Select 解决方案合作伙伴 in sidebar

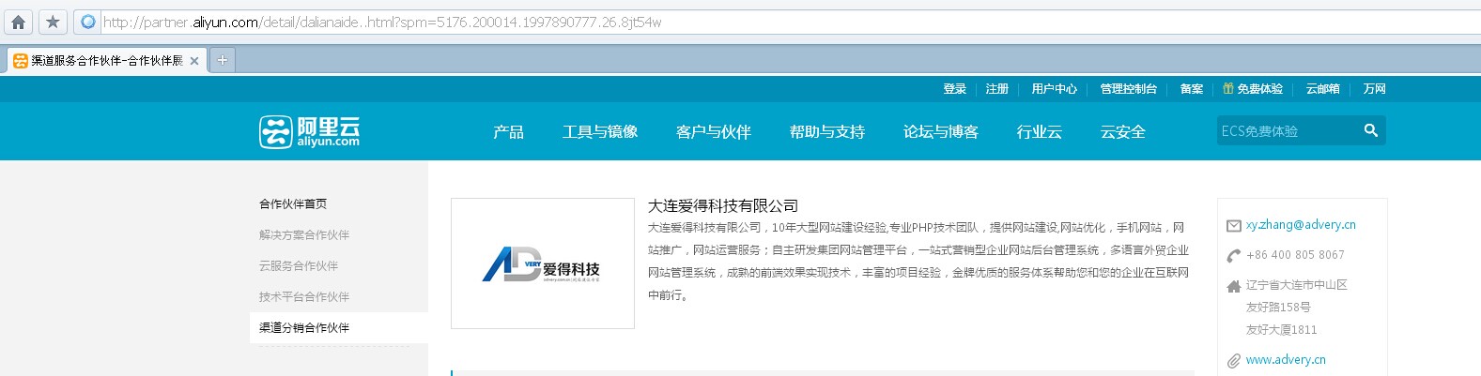pyautogui.click(x=303, y=235)
